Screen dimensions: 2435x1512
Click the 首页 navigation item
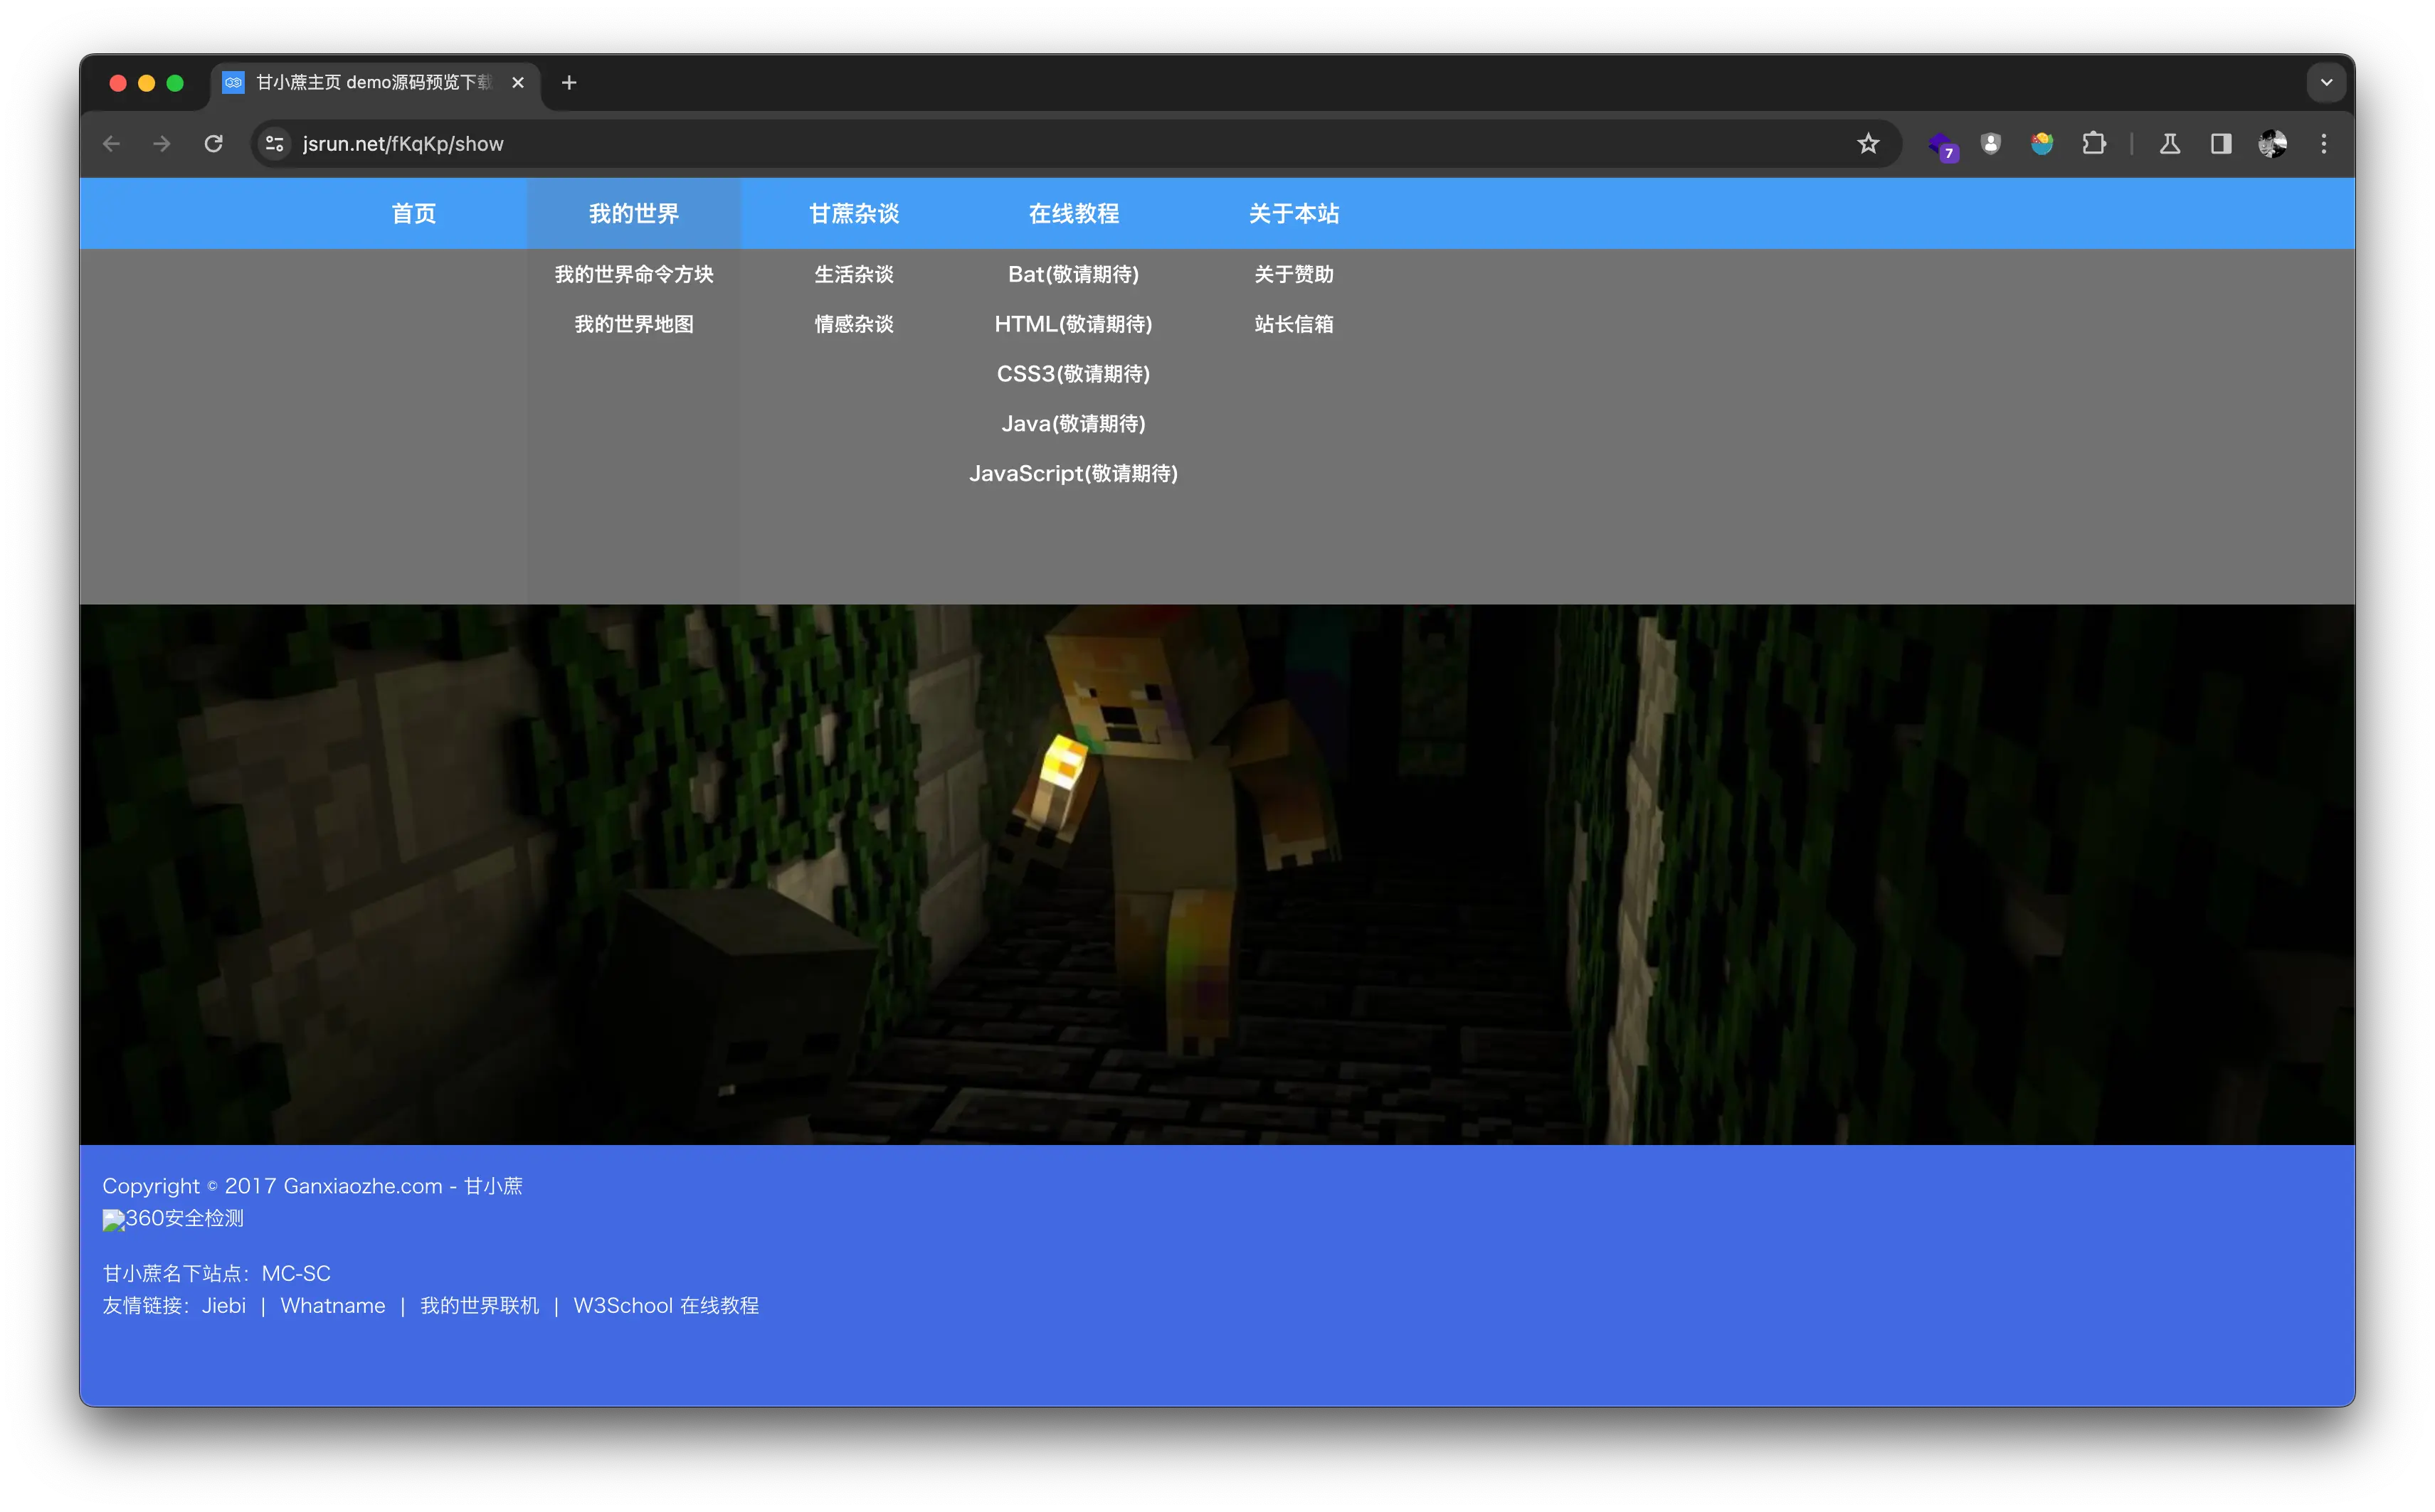[x=413, y=214]
